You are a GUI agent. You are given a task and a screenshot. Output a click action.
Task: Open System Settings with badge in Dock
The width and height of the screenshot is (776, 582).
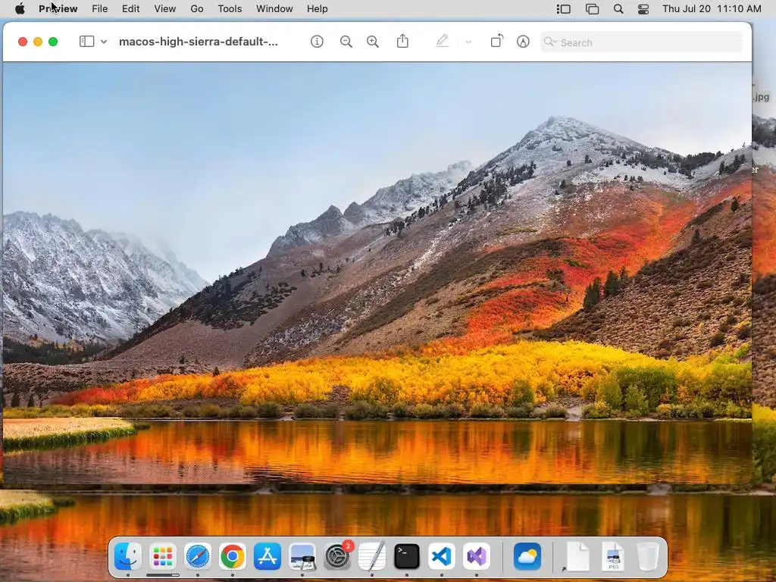tap(337, 556)
